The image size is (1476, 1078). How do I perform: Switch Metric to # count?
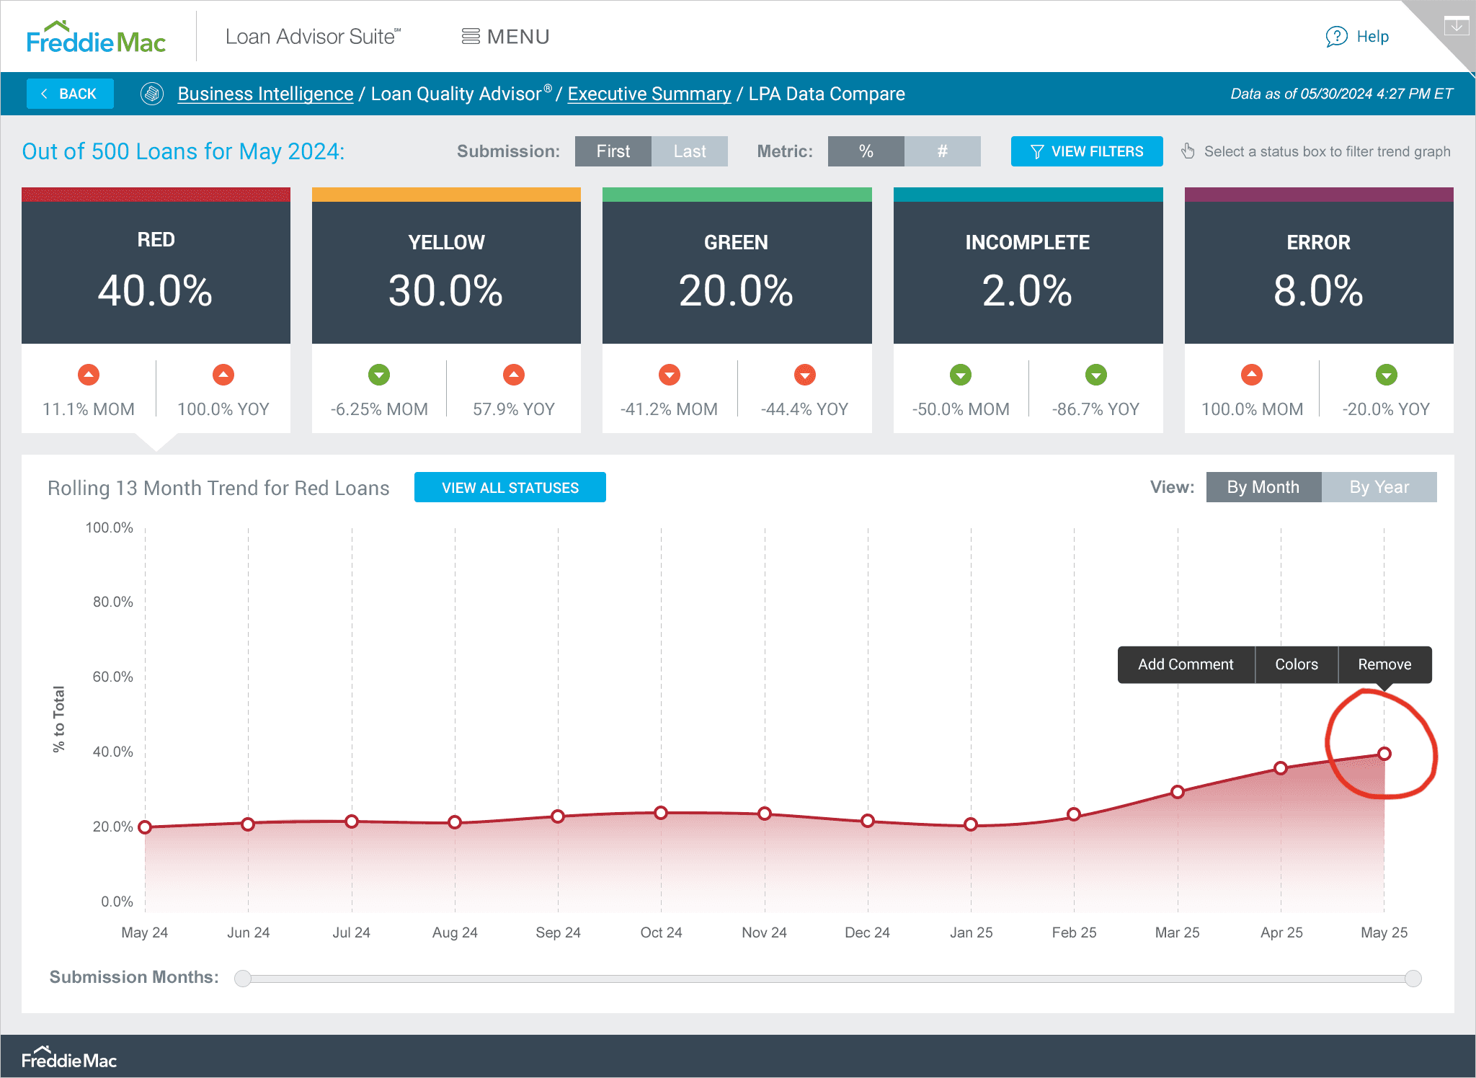point(942,151)
